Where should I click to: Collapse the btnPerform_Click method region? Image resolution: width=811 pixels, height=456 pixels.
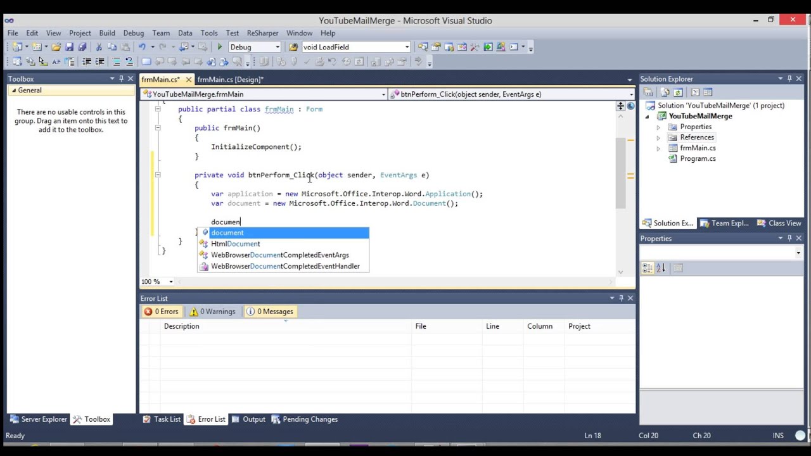pyautogui.click(x=158, y=175)
